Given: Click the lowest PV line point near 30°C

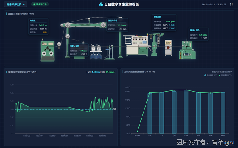Looking at the screenshot, I should pyautogui.click(x=138, y=131).
